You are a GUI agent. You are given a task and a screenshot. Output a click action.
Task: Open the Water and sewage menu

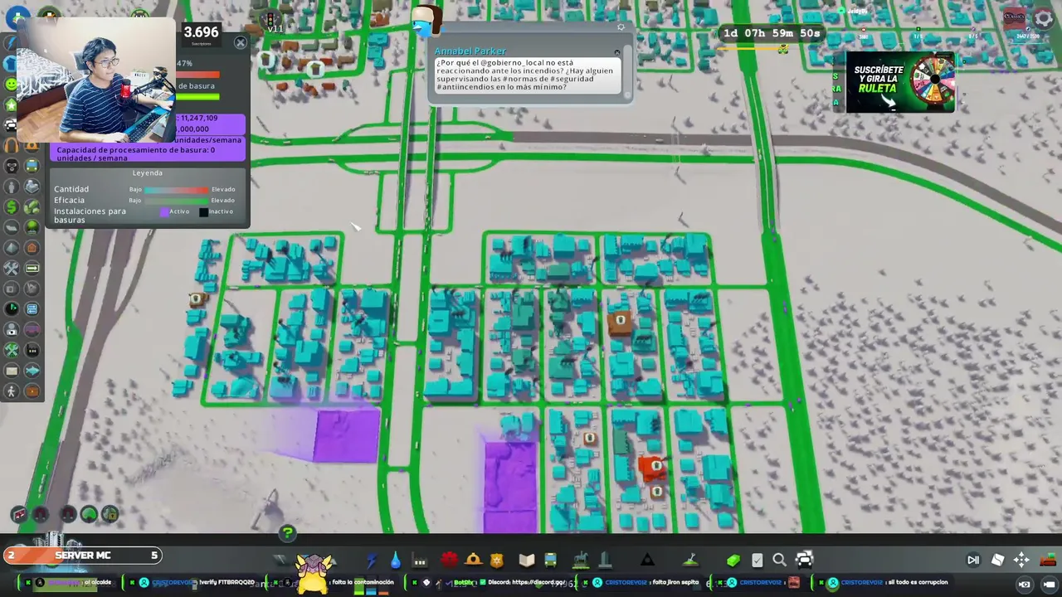(x=395, y=561)
